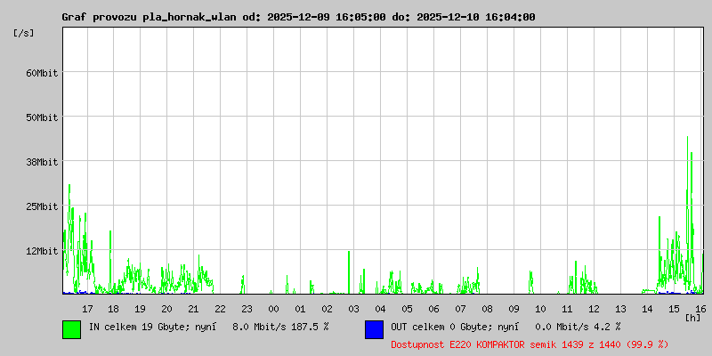Click the green IN legend swatch
Screen dimensions: 712x356
[x=71, y=329]
